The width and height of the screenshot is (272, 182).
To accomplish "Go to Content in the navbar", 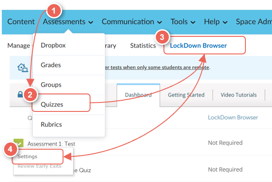I will coord(21,22).
